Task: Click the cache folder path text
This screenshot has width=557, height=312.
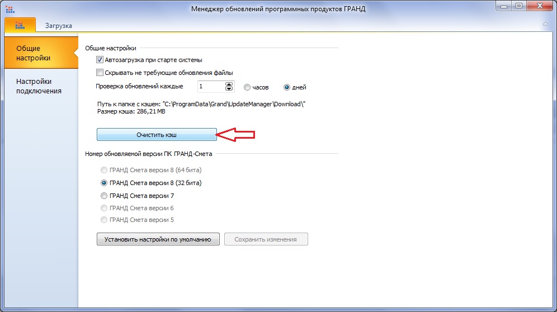Action: tap(201, 104)
